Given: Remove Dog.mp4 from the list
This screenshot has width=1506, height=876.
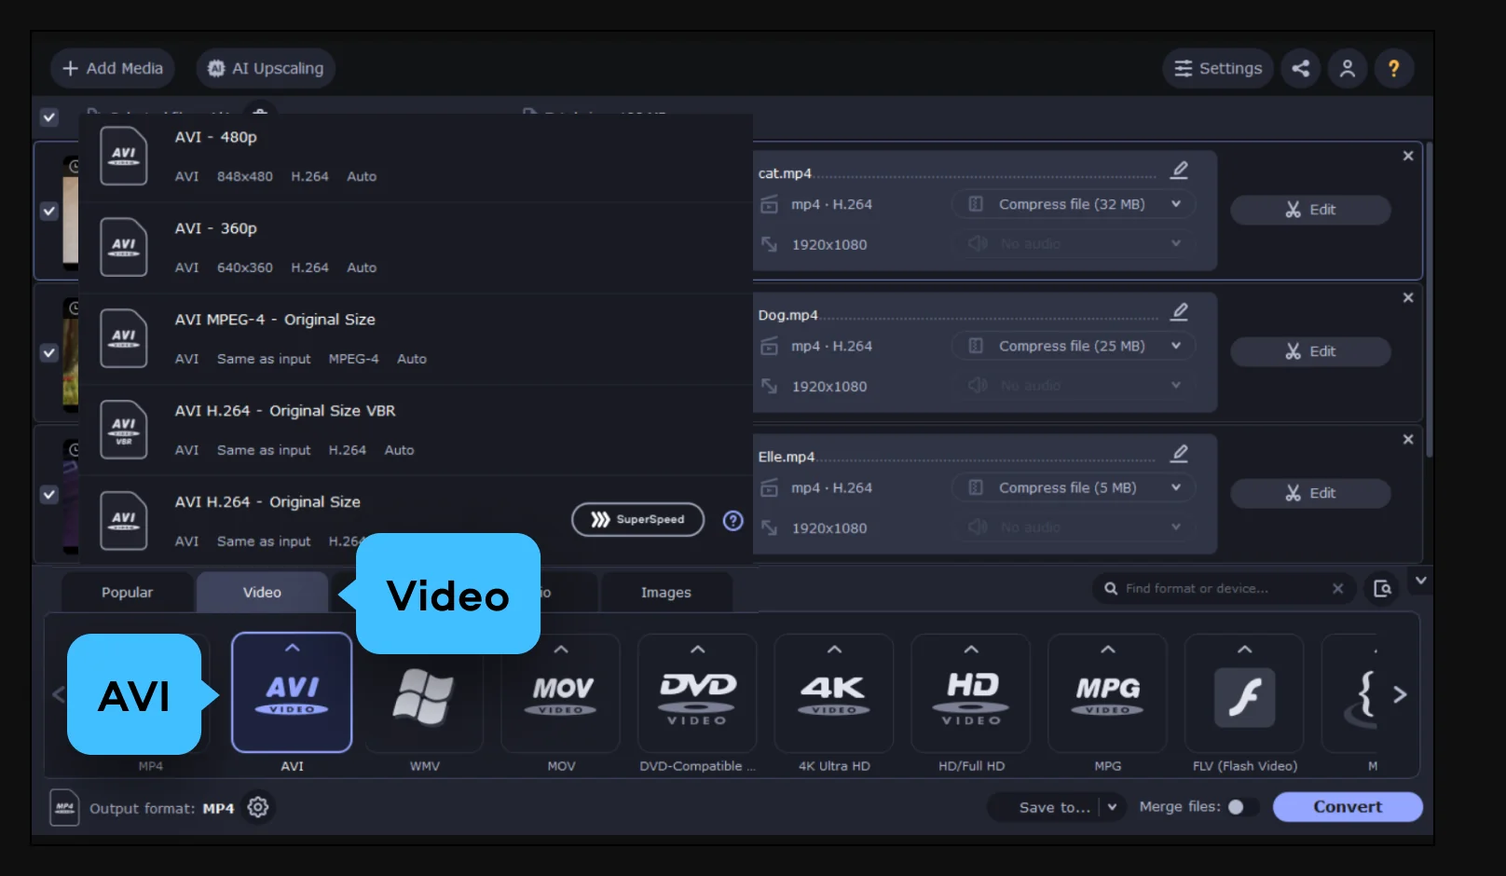Looking at the screenshot, I should tap(1408, 297).
